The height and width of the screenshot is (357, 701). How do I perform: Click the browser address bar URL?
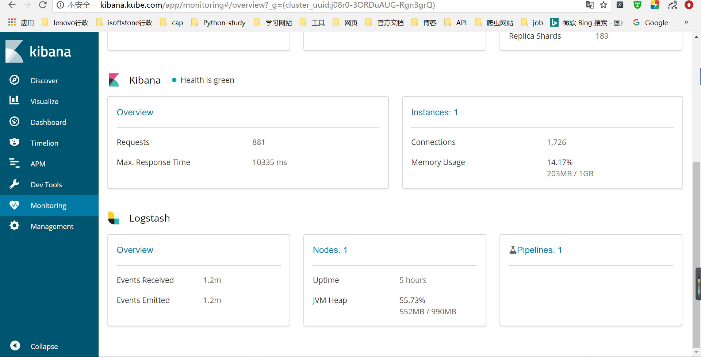pyautogui.click(x=268, y=5)
